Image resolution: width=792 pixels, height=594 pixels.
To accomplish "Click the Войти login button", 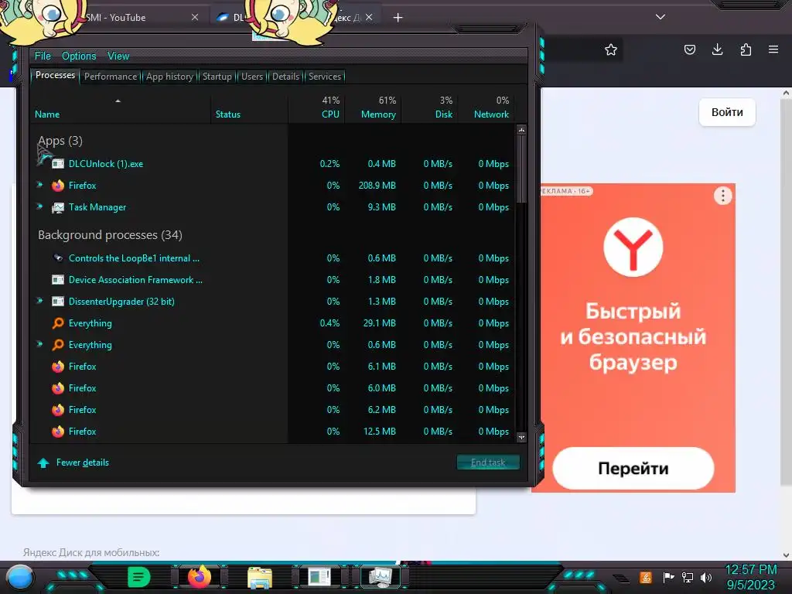I will [x=727, y=112].
